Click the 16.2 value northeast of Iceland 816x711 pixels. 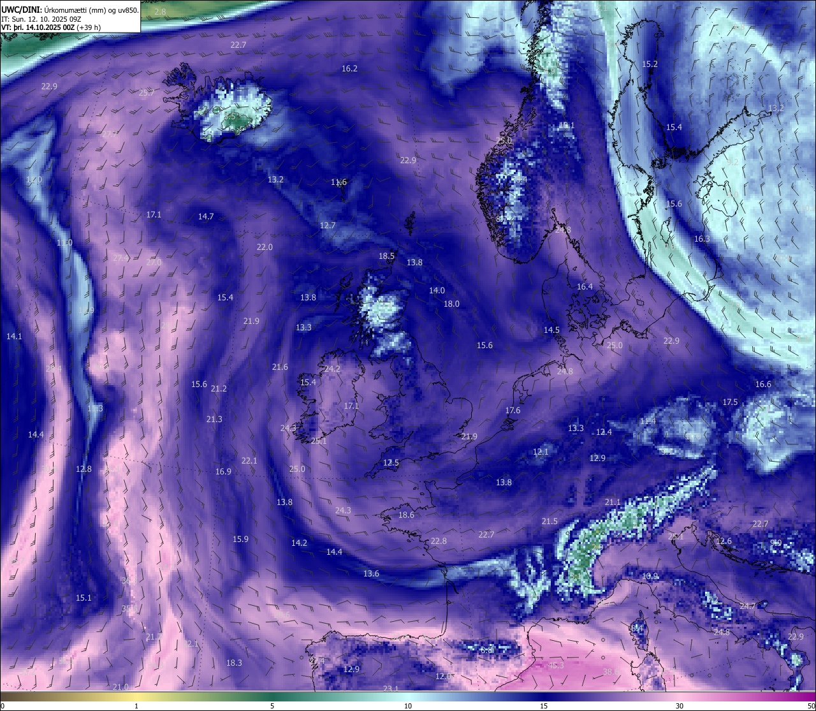(x=349, y=68)
